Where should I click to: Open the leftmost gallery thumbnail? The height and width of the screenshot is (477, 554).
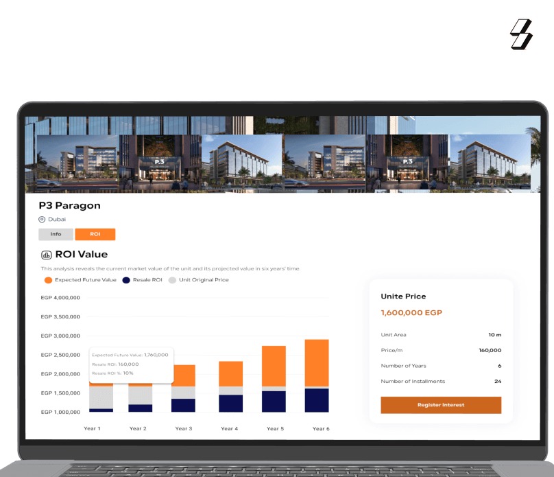click(x=77, y=162)
